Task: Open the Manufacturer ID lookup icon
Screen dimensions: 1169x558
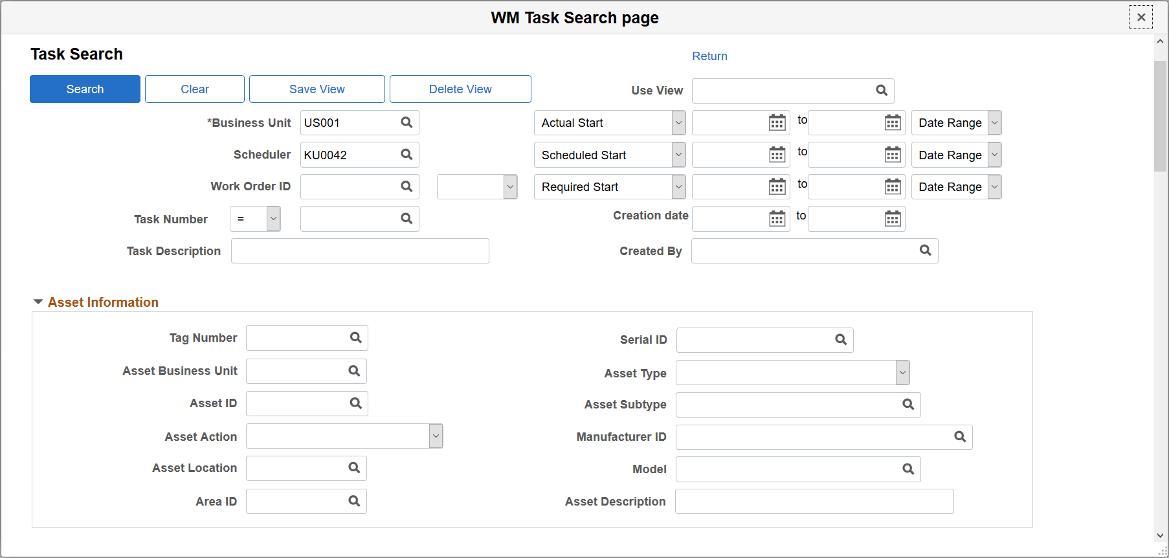Action: point(960,437)
